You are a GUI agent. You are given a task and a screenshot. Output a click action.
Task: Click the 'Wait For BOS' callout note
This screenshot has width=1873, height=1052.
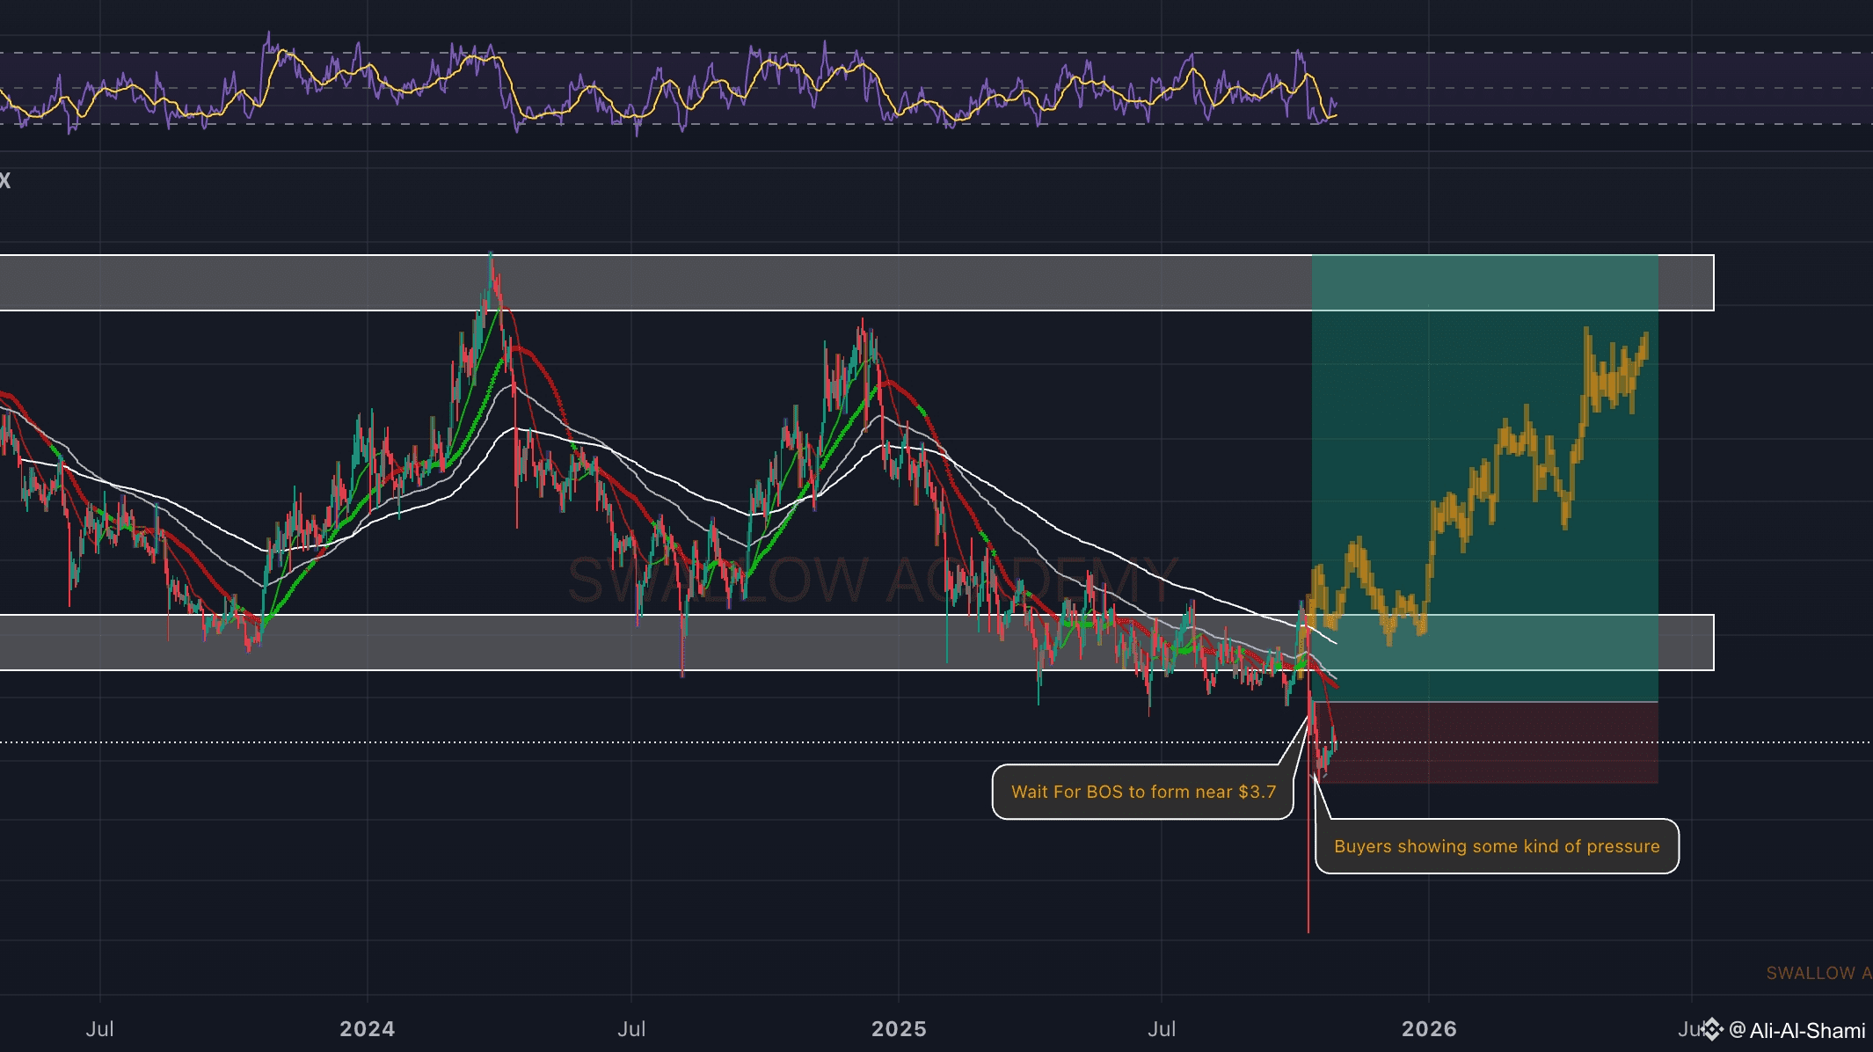click(1142, 792)
